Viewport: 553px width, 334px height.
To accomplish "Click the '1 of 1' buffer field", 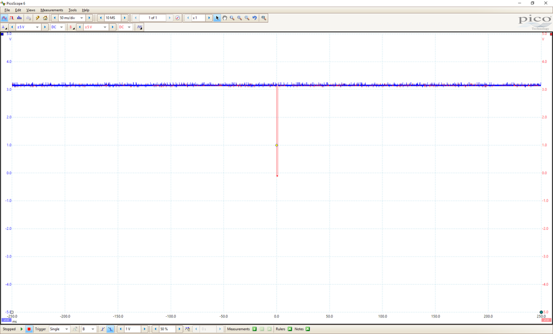I will click(x=153, y=18).
